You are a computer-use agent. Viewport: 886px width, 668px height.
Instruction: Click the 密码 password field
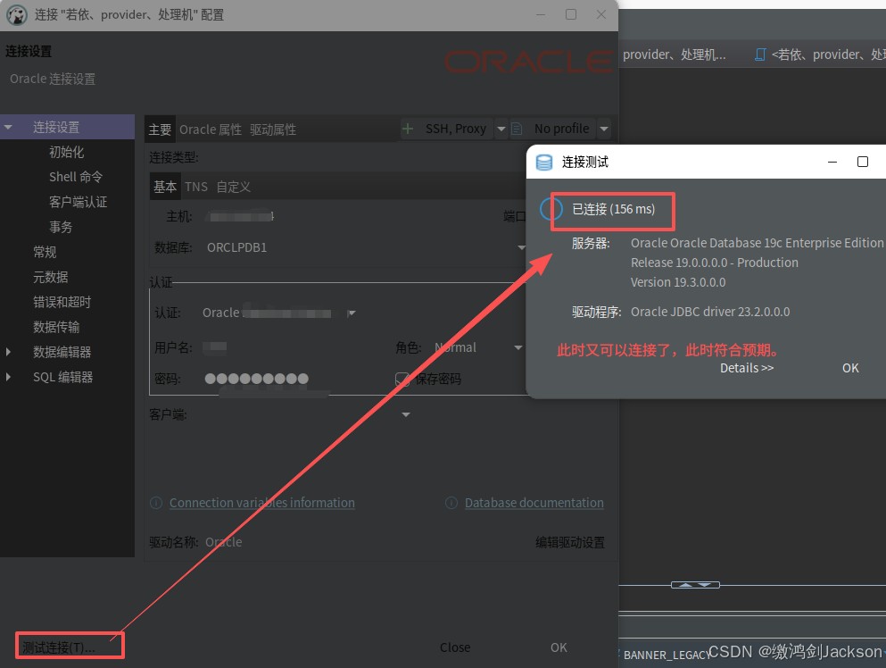(x=288, y=379)
